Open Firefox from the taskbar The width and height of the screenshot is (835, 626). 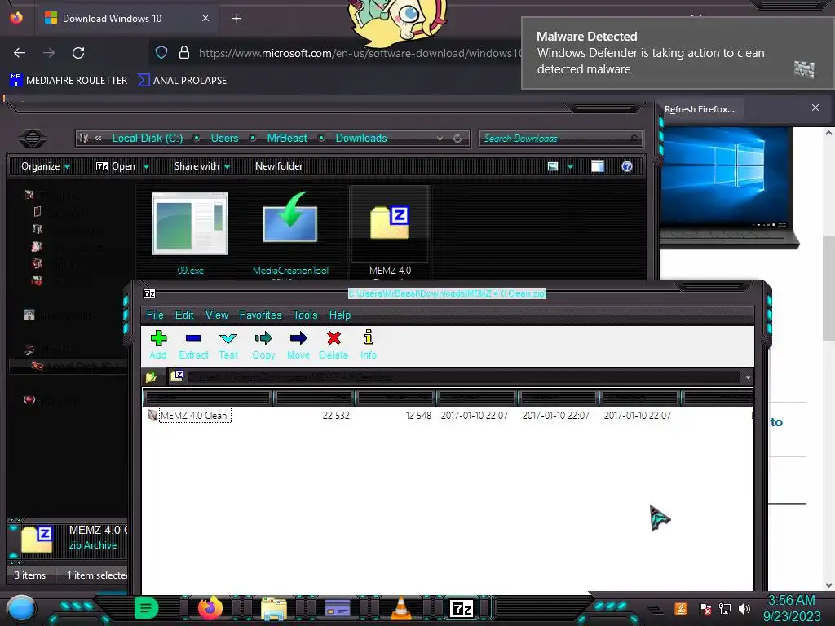point(210,608)
